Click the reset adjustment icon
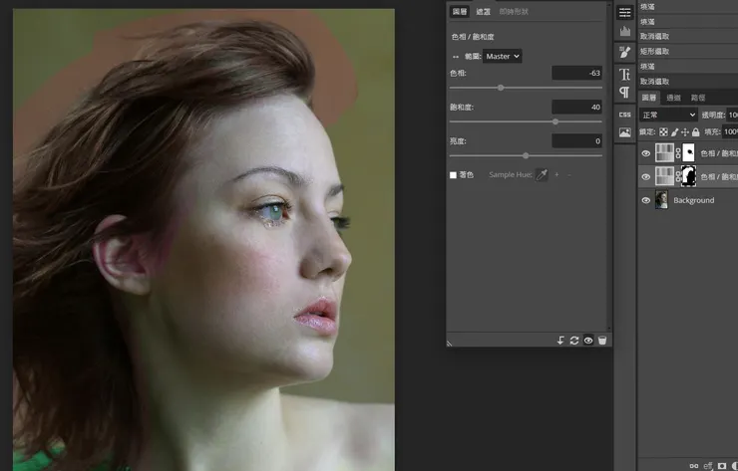738x471 pixels. tap(574, 341)
